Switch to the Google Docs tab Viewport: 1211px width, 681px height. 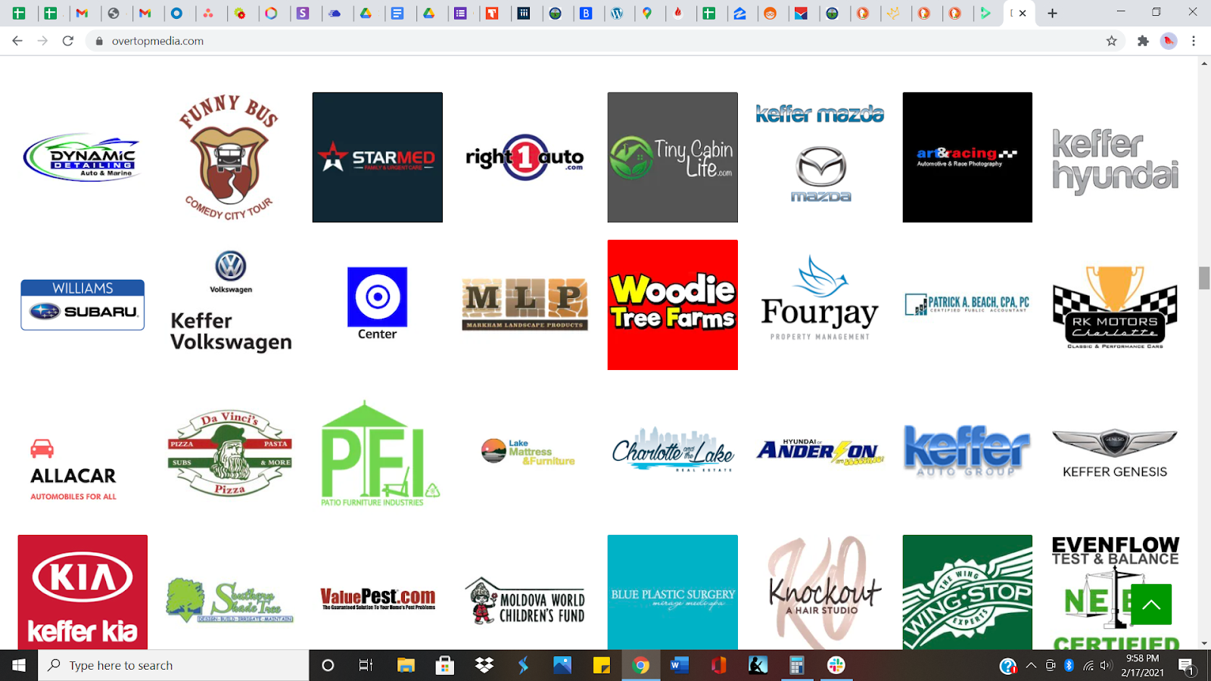pyautogui.click(x=397, y=13)
